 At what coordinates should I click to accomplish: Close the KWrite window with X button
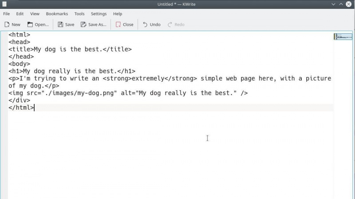pyautogui.click(x=349, y=4)
